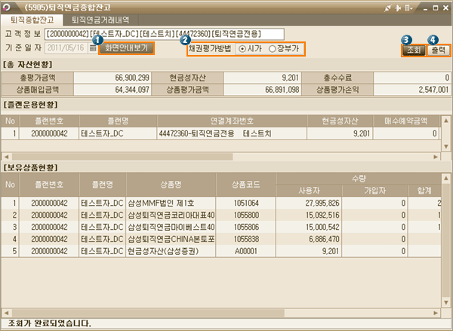Open the calendar date picker icon

click(x=93, y=48)
